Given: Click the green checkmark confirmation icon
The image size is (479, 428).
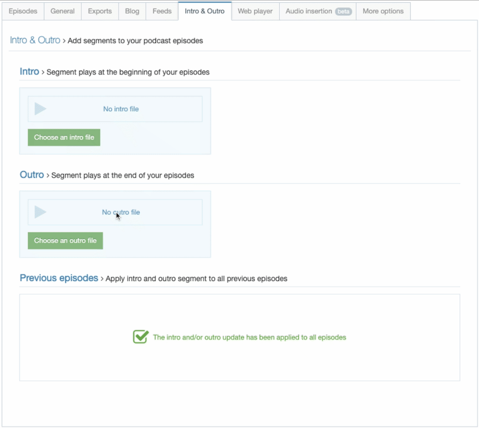Looking at the screenshot, I should coord(141,336).
